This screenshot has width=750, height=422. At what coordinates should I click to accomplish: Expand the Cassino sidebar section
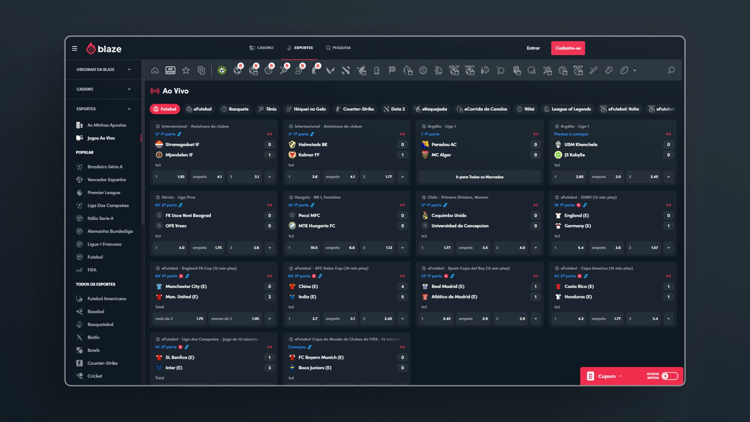[x=104, y=89]
